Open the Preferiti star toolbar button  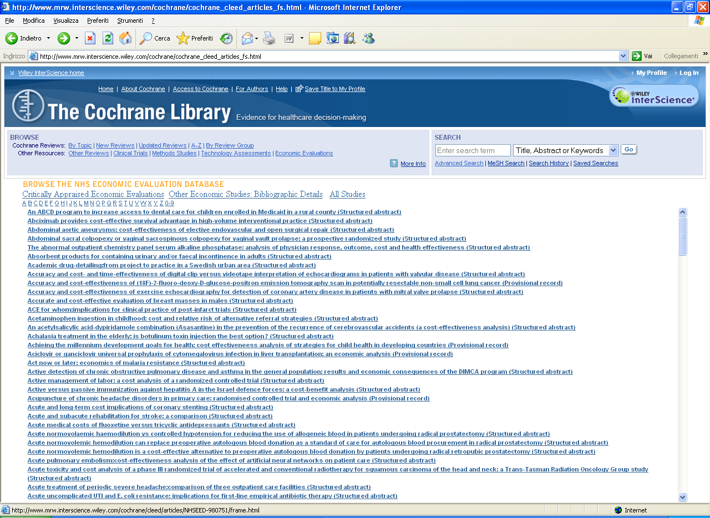coord(195,38)
